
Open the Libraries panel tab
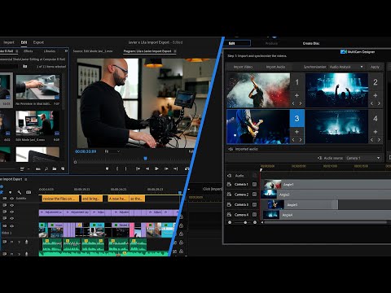point(50,51)
